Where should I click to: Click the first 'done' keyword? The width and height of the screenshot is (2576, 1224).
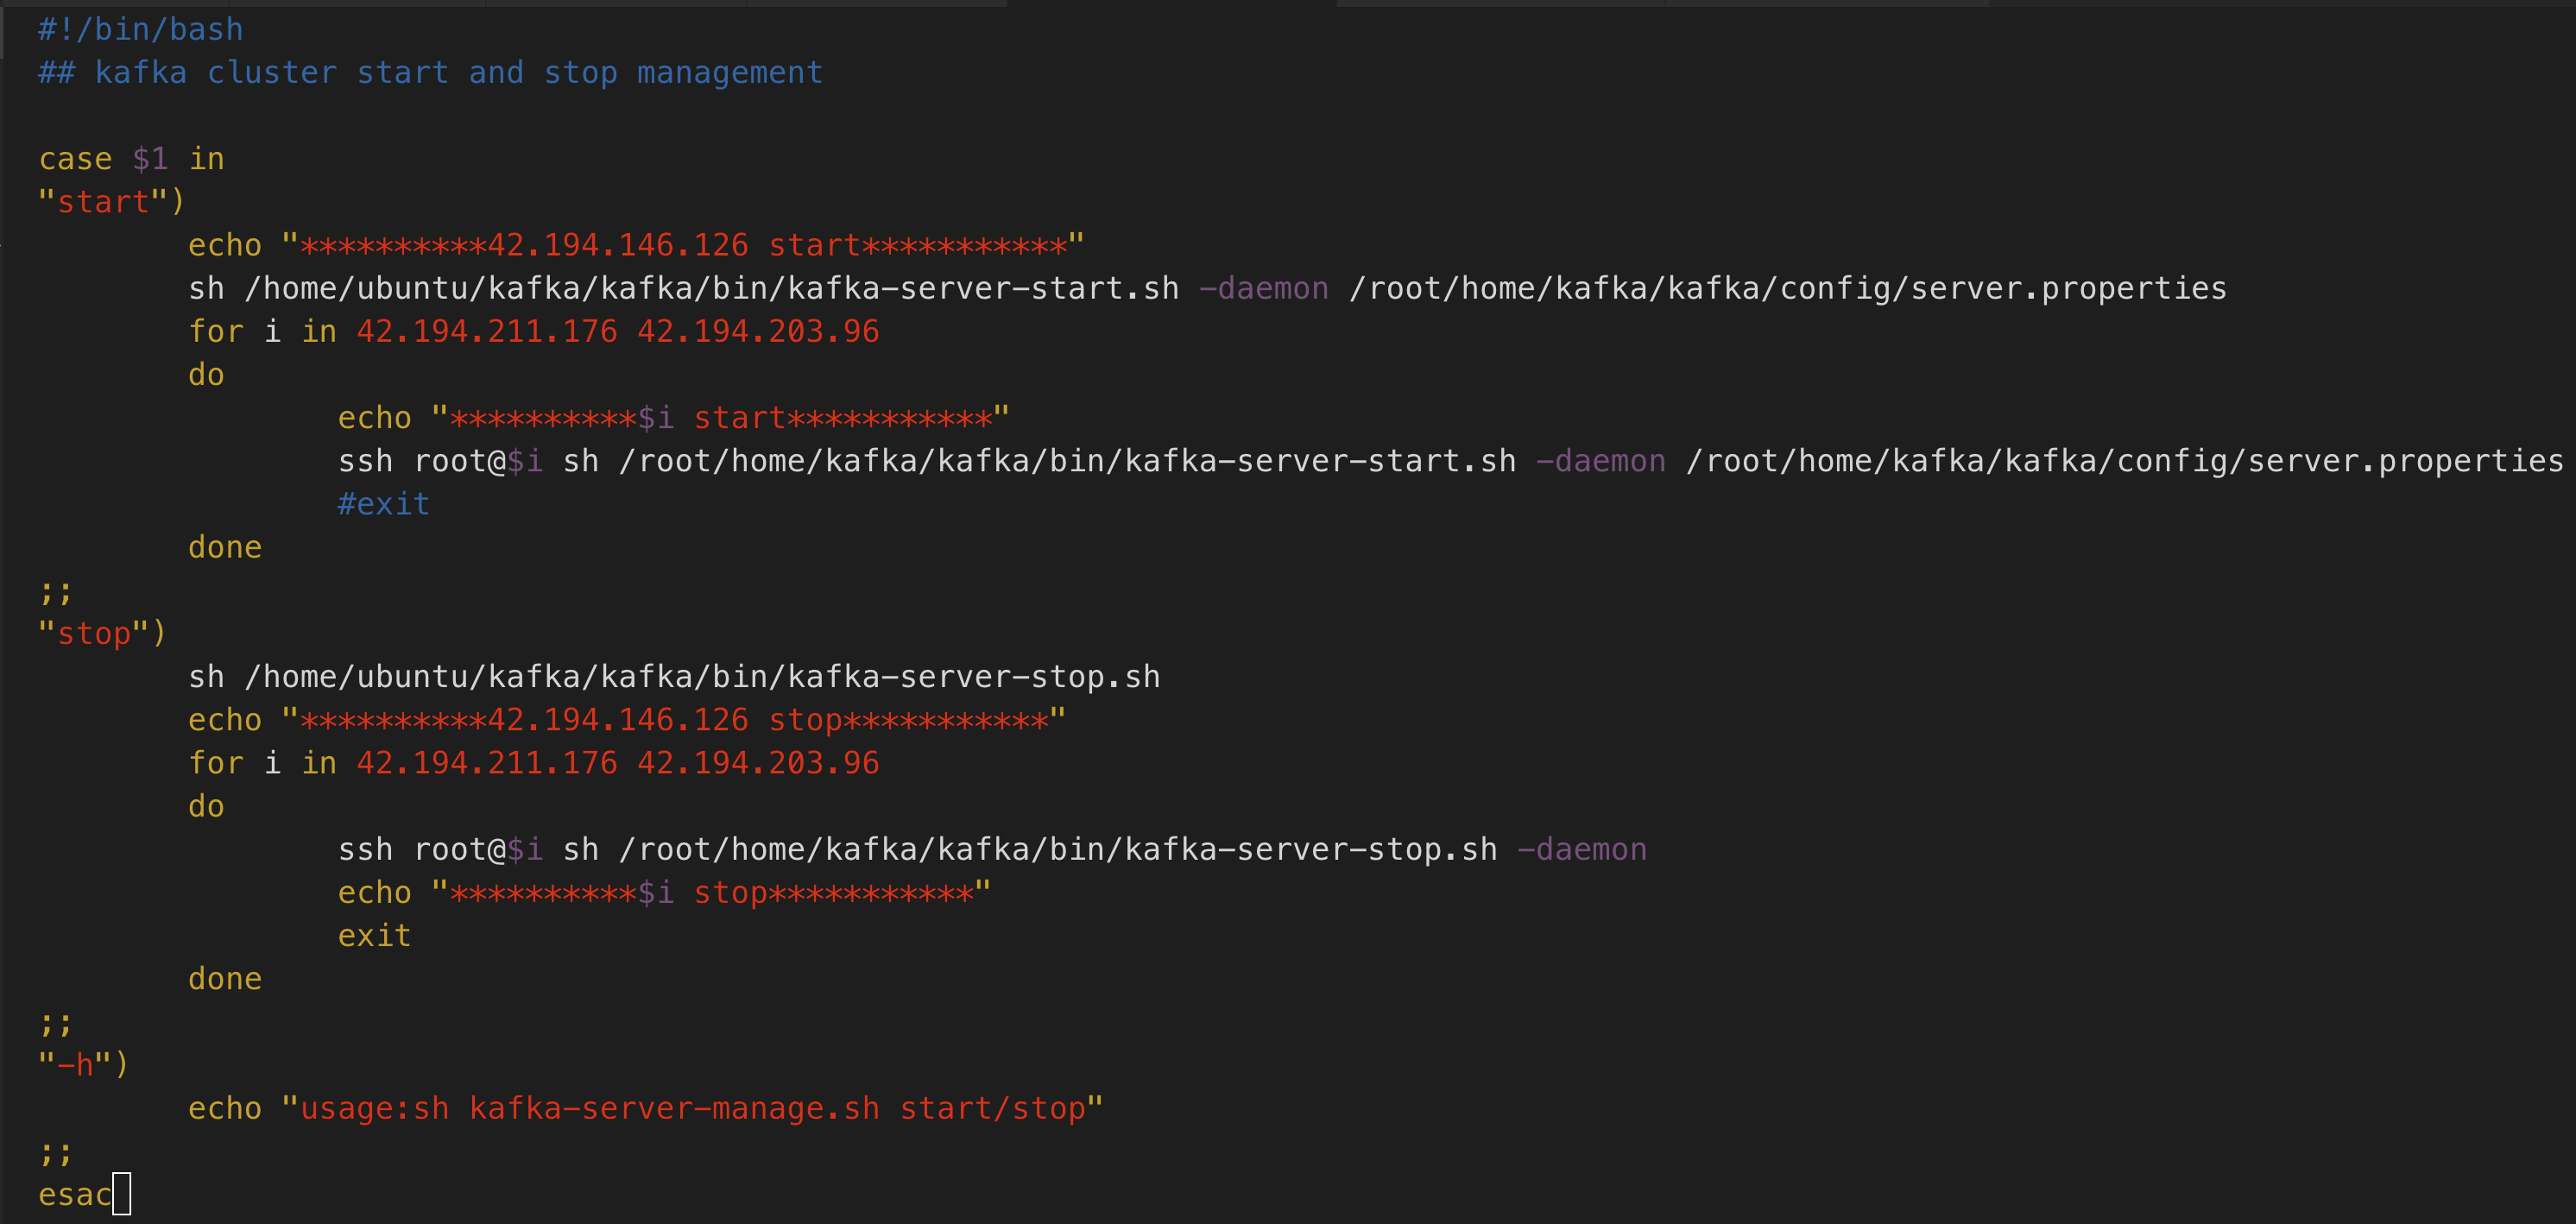(225, 547)
